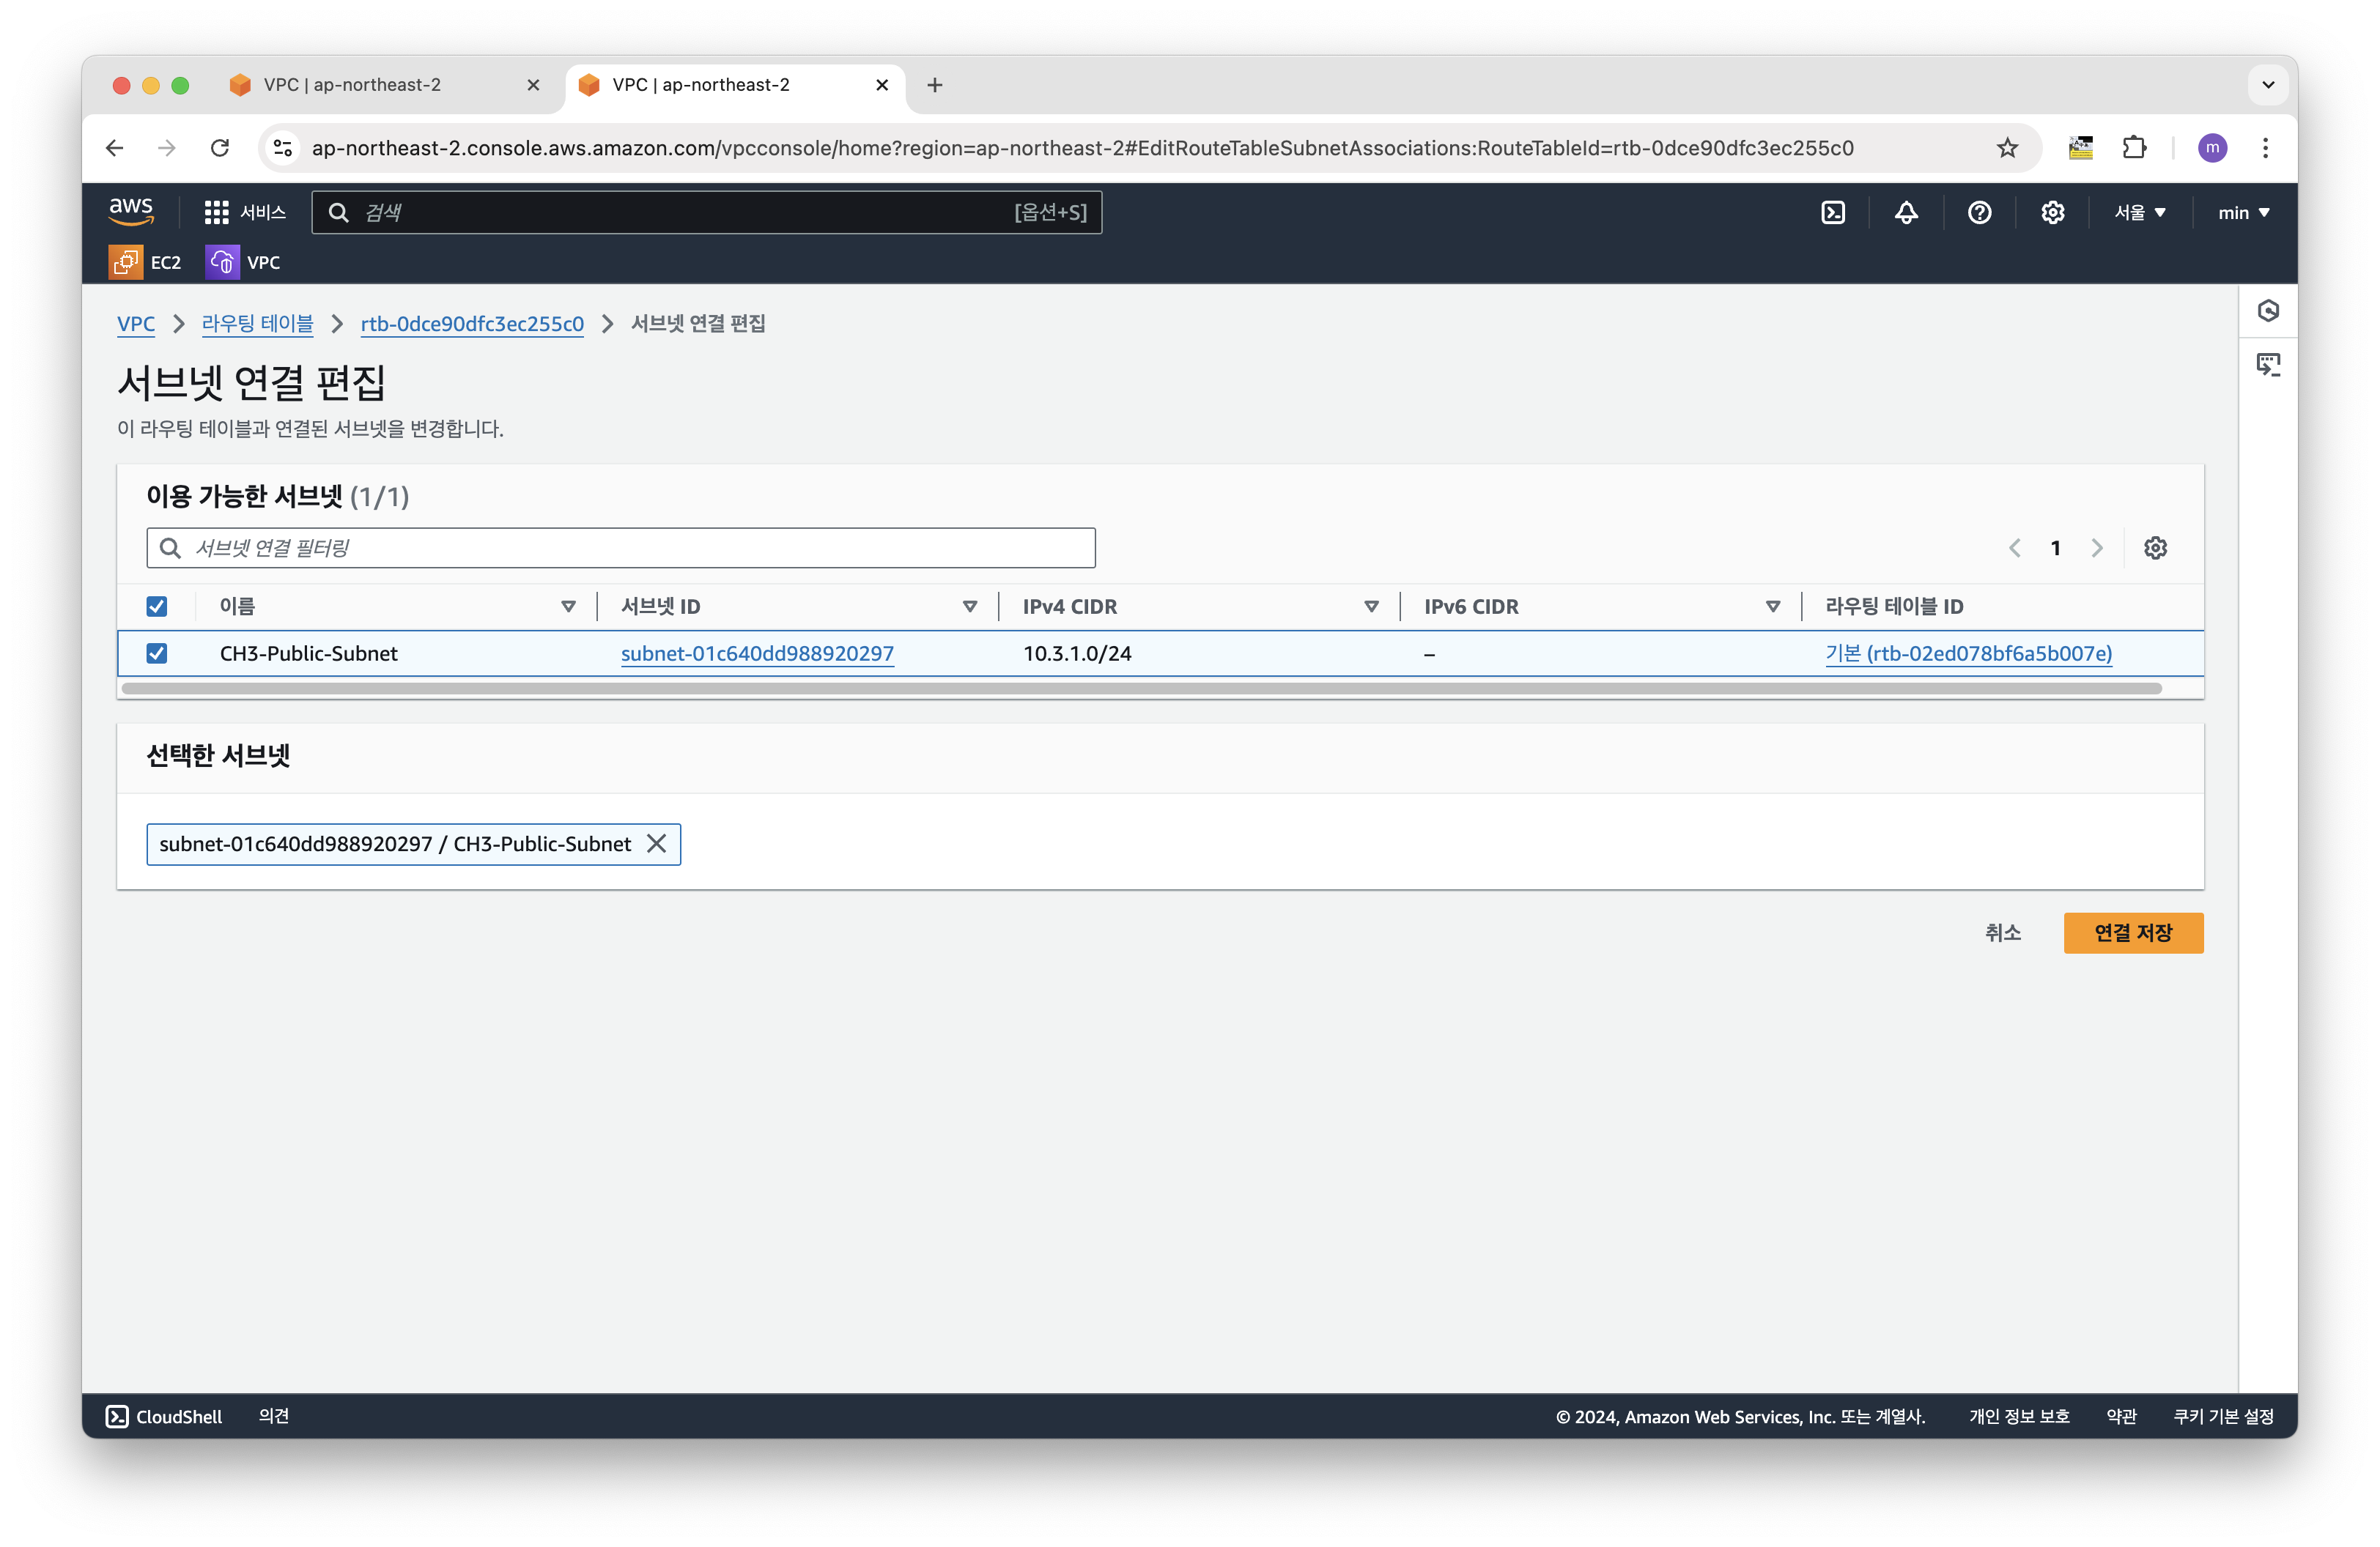Open CloudShell icon in top navigation bar

1833,213
